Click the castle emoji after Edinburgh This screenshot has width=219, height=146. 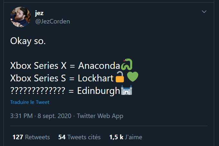coord(127,90)
